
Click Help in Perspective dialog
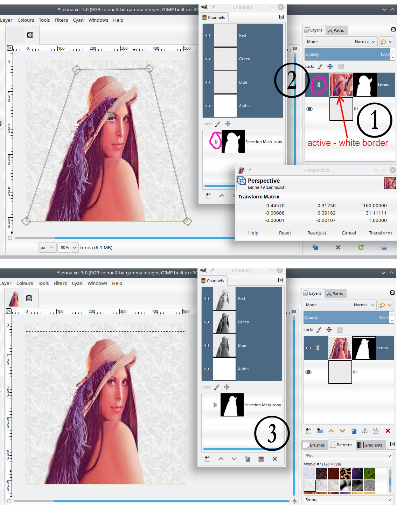[253, 233]
